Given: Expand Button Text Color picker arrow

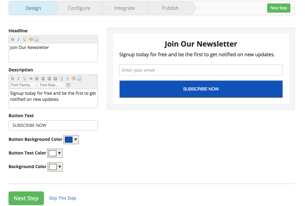Looking at the screenshot, I should pos(59,153).
